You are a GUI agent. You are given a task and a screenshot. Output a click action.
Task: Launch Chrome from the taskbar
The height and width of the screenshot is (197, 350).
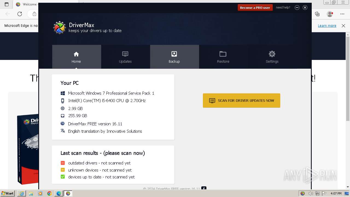click(49, 193)
